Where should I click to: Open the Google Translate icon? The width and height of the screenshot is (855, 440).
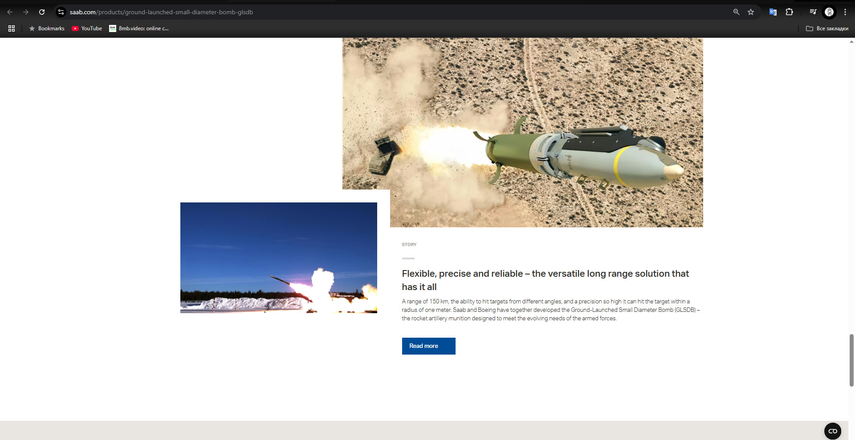pyautogui.click(x=773, y=12)
